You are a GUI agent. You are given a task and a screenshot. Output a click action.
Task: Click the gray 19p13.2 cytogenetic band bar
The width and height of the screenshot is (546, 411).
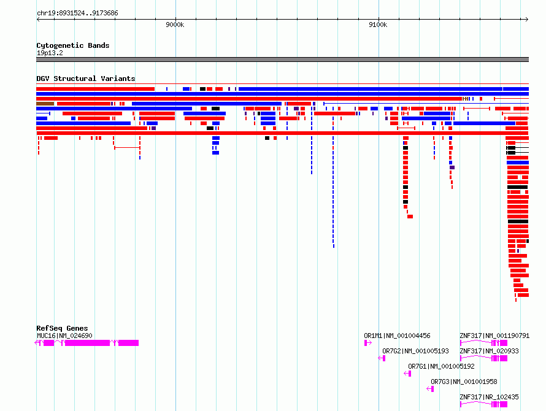point(282,60)
